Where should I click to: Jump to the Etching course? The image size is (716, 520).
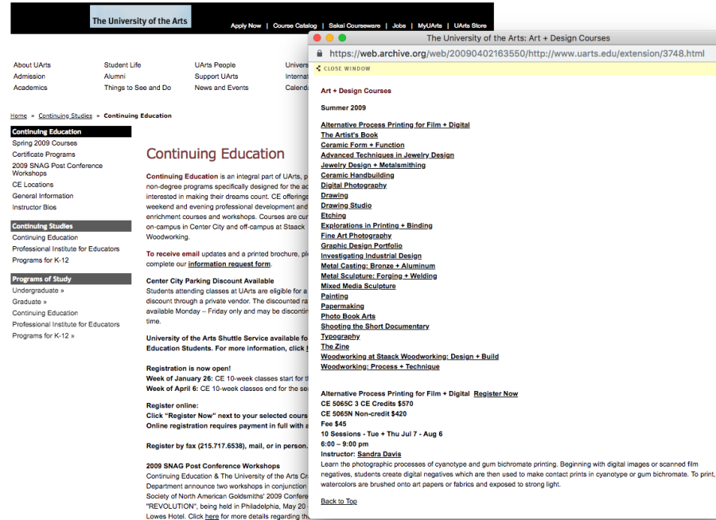(333, 215)
